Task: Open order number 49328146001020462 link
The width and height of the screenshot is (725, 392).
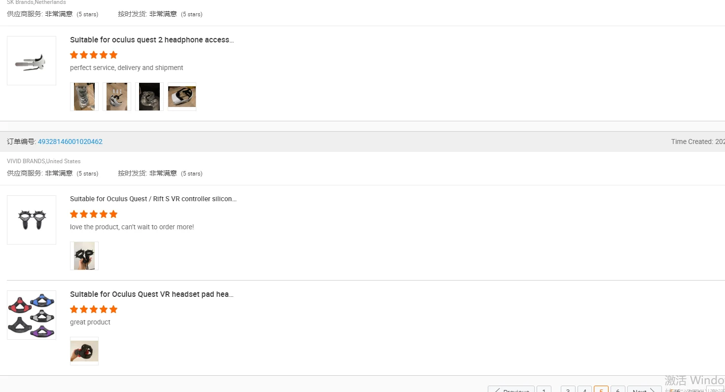Action: pyautogui.click(x=70, y=142)
